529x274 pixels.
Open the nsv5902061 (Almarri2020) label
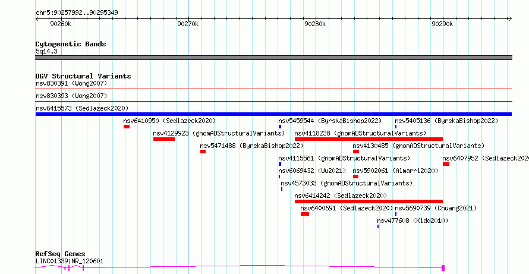tap(395, 171)
